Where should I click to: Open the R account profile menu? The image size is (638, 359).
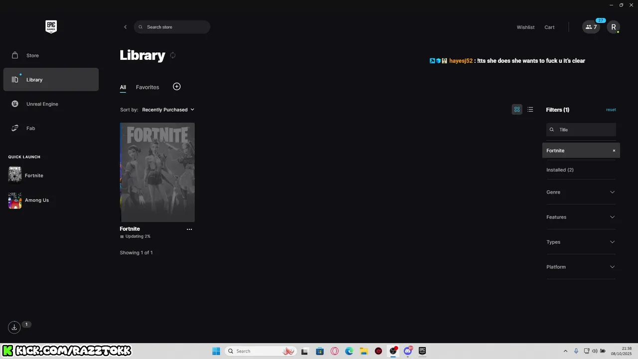[613, 27]
